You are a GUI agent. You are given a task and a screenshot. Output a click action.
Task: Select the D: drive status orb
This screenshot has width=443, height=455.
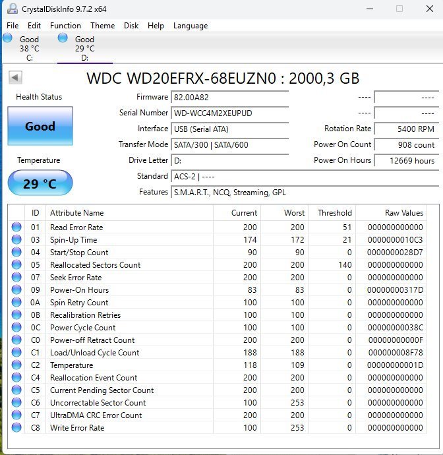click(x=63, y=38)
